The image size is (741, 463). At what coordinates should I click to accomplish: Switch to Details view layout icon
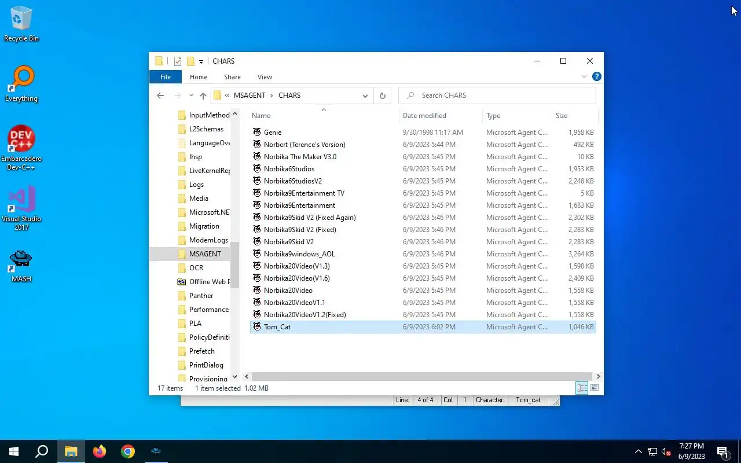pos(582,388)
